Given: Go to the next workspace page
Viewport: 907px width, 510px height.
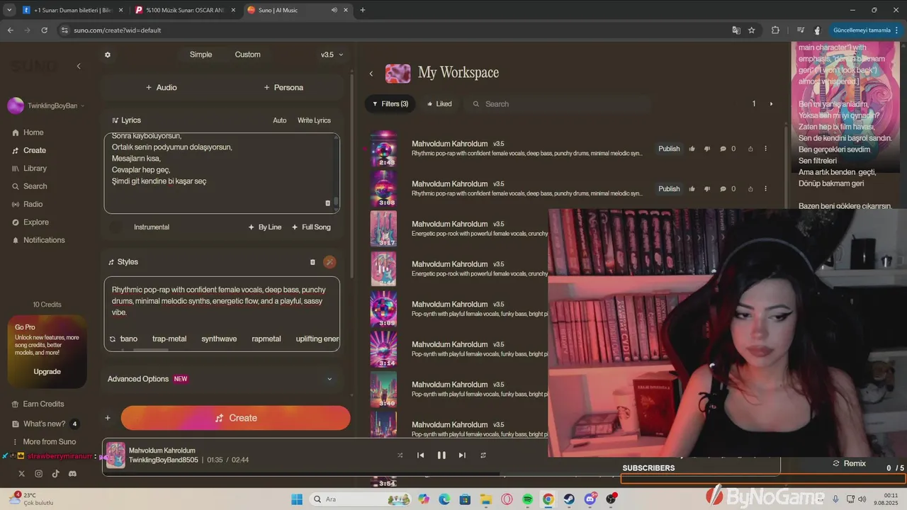Looking at the screenshot, I should pos(772,104).
